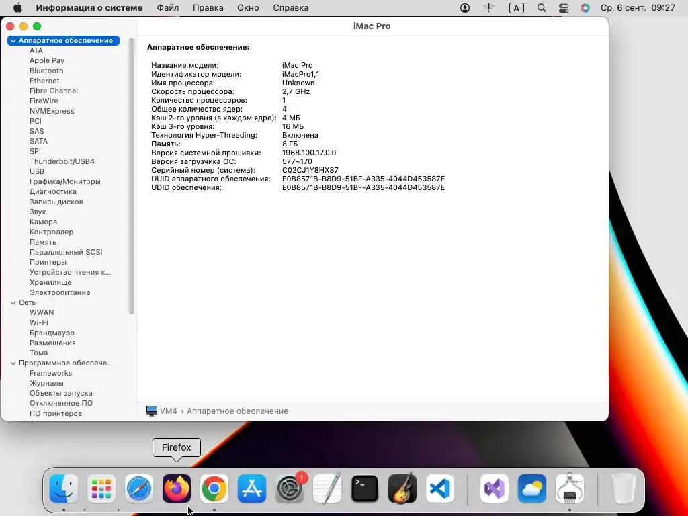This screenshot has height=516, width=688.
Task: Click the date and time in menu bar
Action: click(638, 8)
